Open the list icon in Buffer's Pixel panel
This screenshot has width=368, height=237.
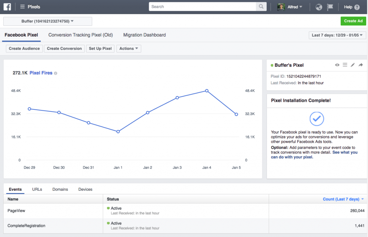(x=345, y=65)
